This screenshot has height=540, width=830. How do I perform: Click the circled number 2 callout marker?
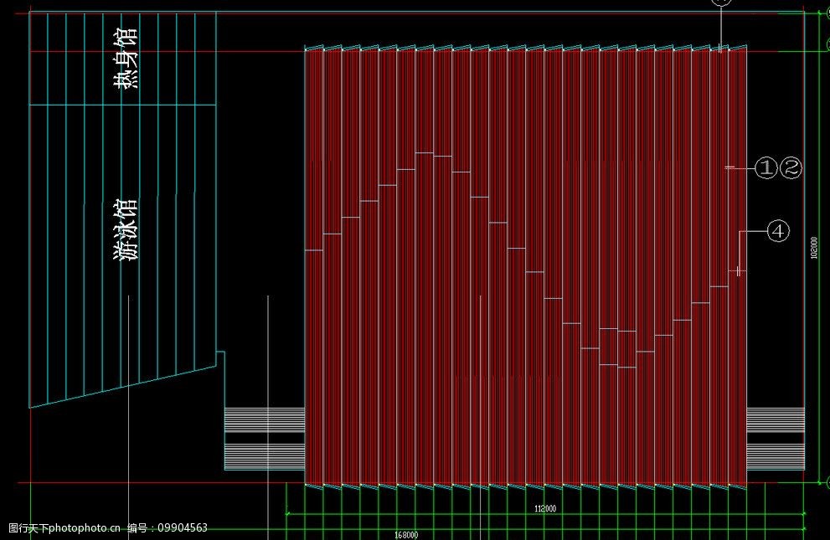click(791, 168)
